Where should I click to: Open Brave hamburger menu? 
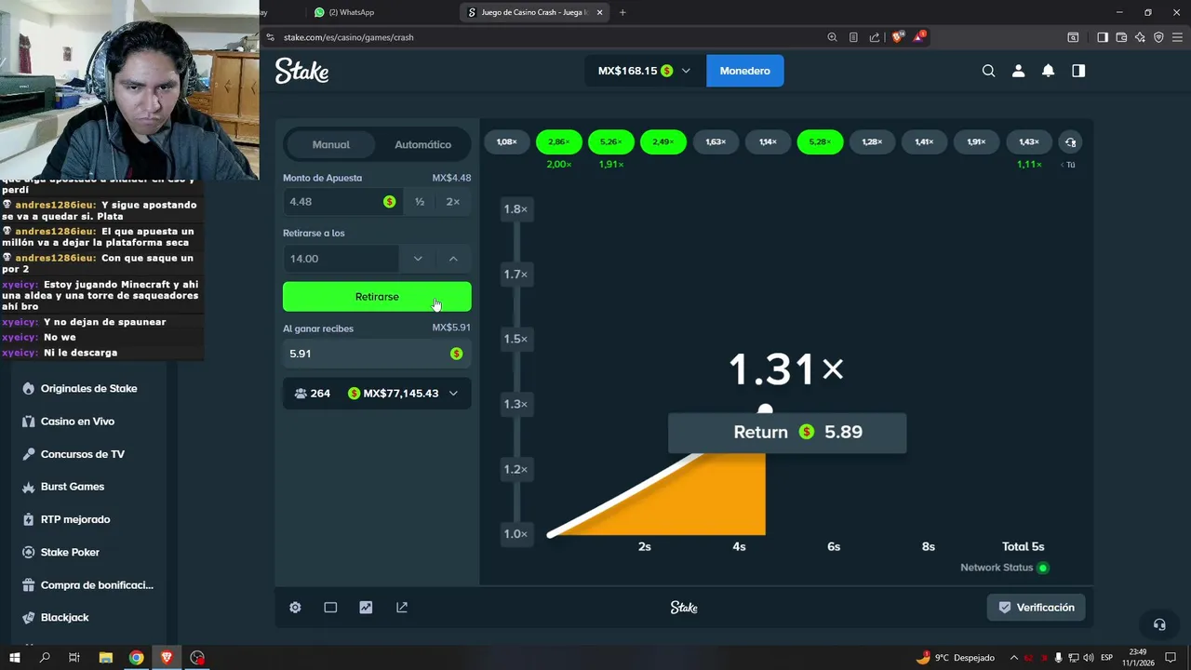[1178, 37]
